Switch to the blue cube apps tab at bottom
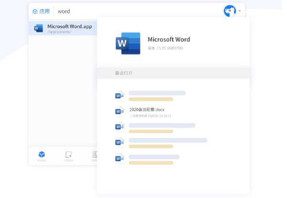This screenshot has height=198, width=287. click(42, 154)
